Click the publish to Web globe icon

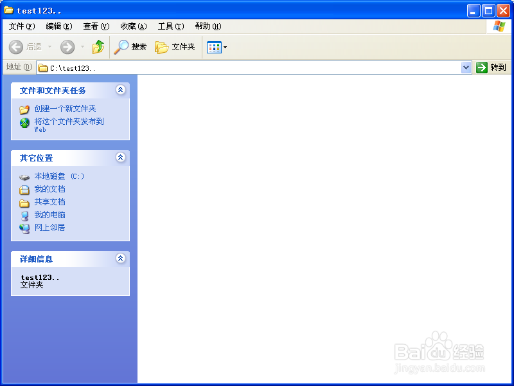(24, 123)
